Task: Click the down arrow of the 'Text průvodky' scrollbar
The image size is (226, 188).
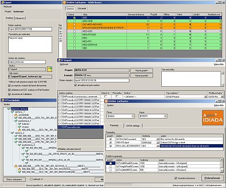Action: (222, 85)
